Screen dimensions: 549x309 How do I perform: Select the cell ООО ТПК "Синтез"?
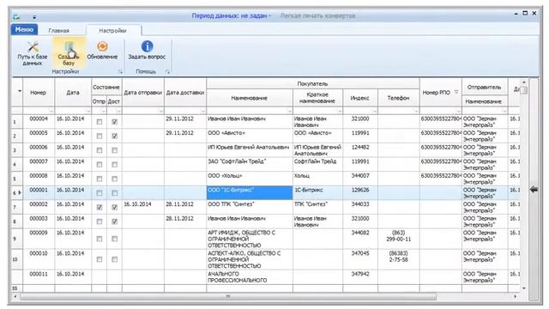[x=250, y=207]
